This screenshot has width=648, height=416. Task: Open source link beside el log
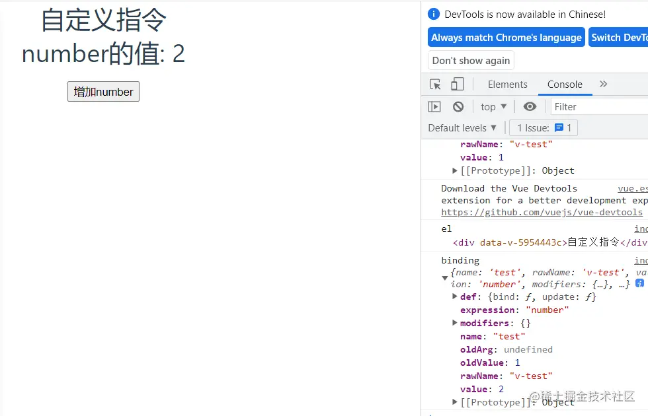pyautogui.click(x=641, y=228)
